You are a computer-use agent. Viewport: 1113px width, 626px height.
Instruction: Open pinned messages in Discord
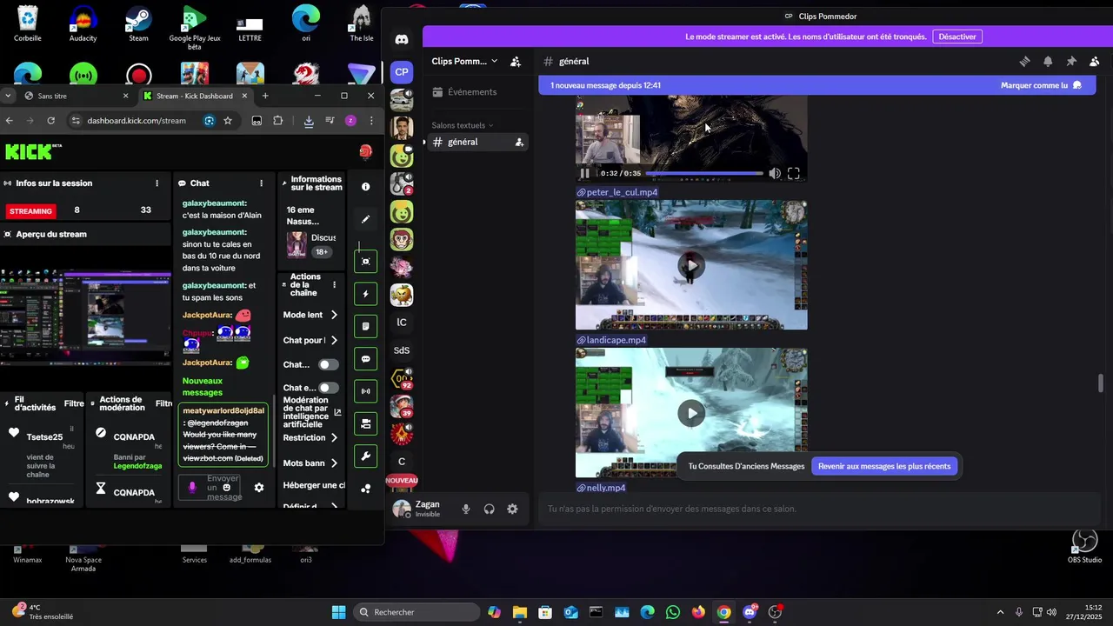[x=1071, y=61]
